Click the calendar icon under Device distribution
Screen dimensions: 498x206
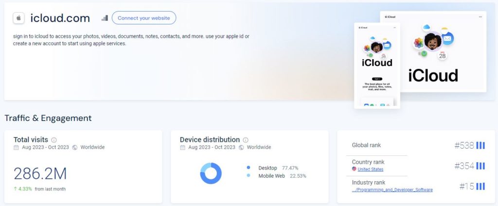[x=183, y=148]
